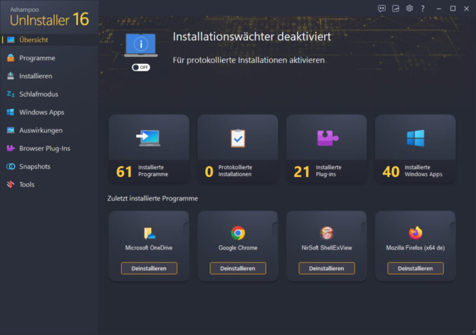Click the NirSoft ShellExView icon

click(x=327, y=233)
